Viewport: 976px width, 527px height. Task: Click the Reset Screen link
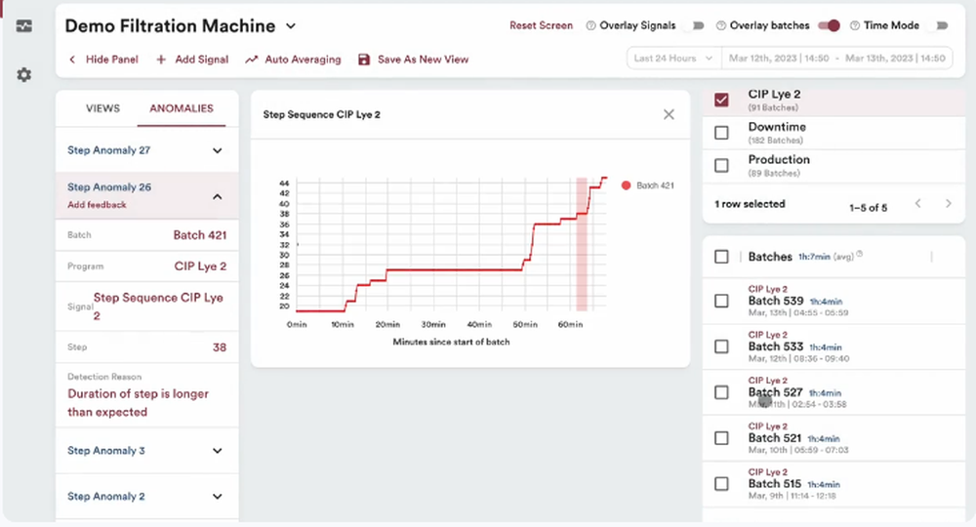pyautogui.click(x=541, y=26)
